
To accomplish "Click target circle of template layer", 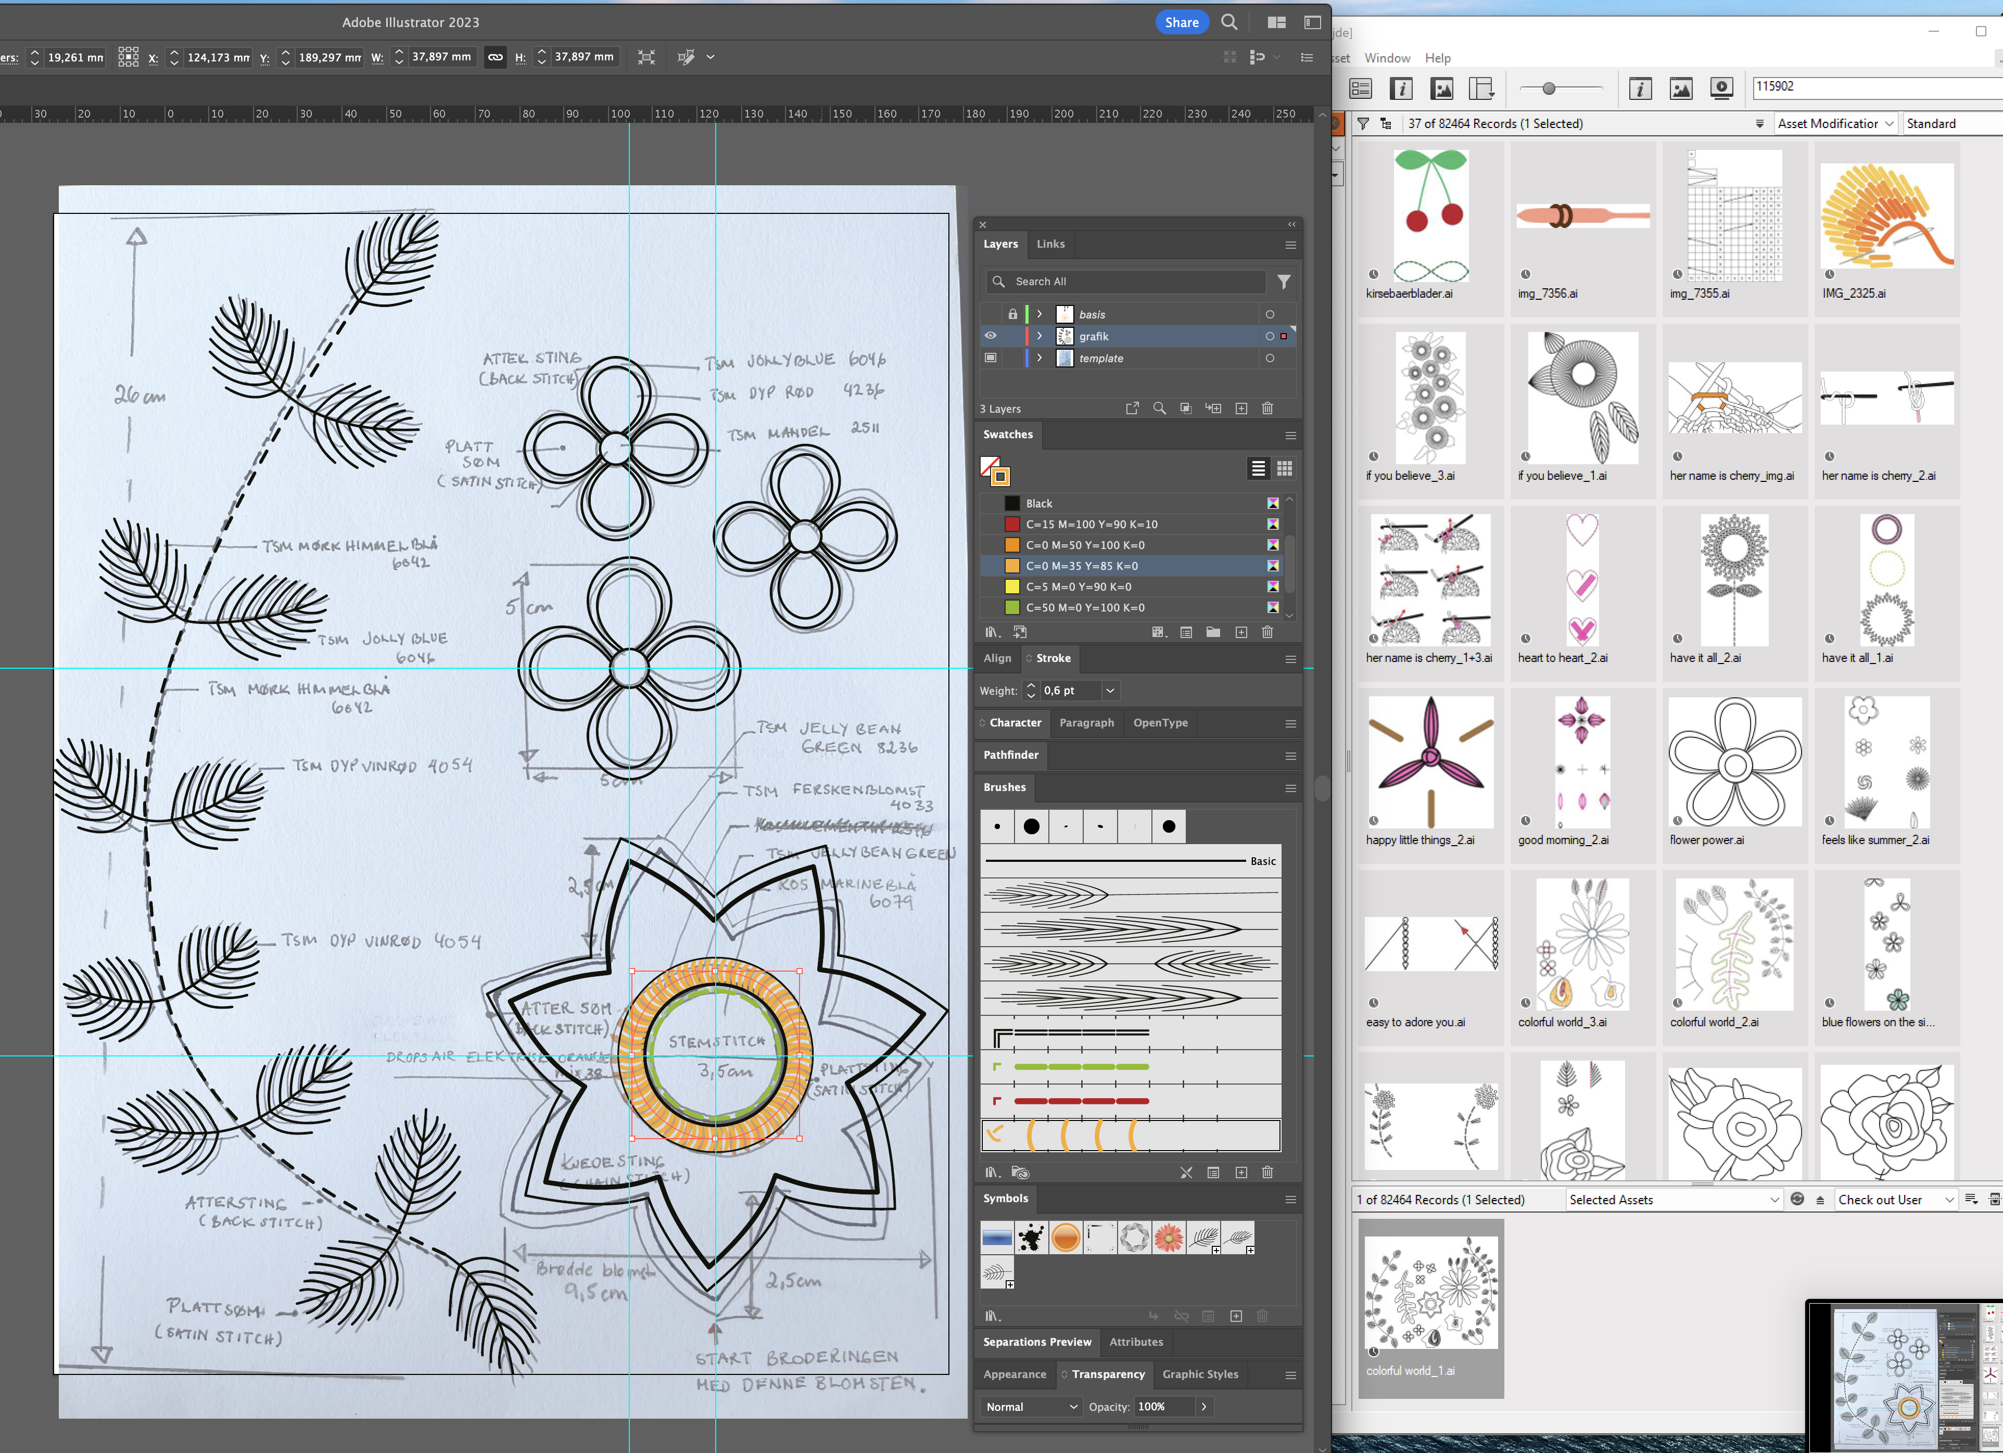I will [1269, 359].
